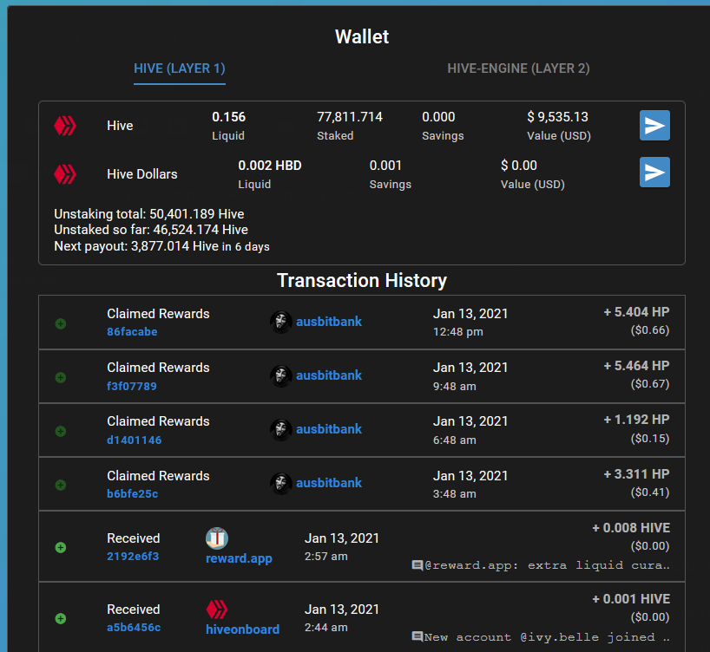Click memo icon beside New account message

pos(417,636)
